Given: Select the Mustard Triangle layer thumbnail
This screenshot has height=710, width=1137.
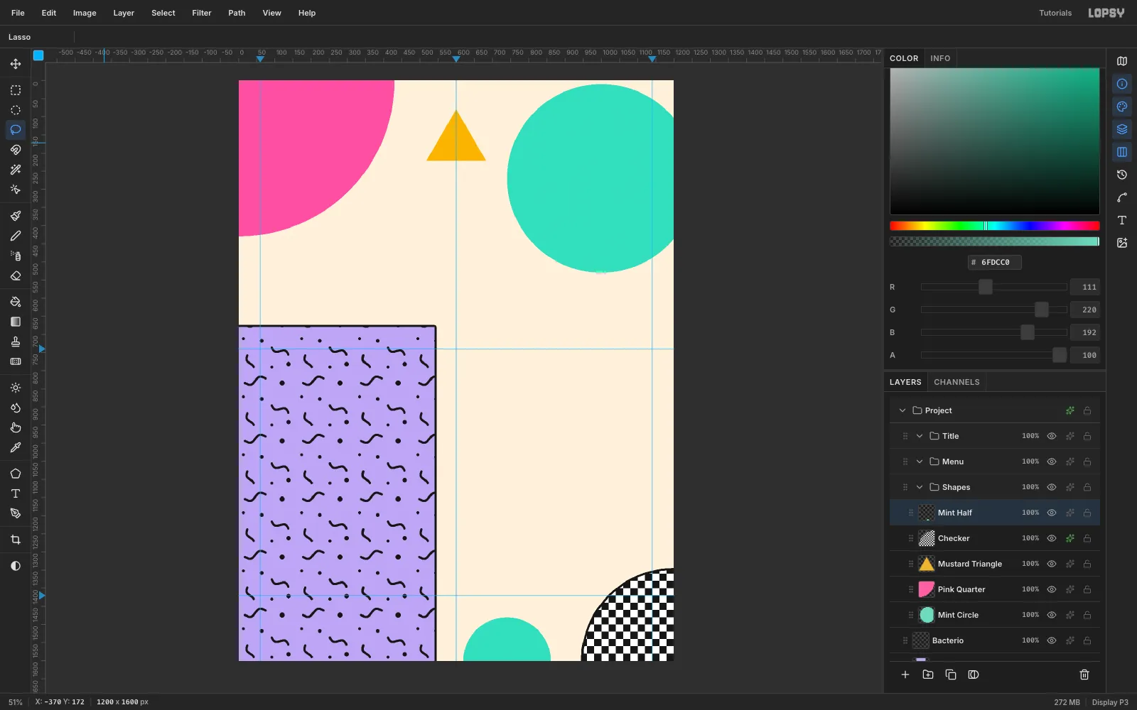Looking at the screenshot, I should click(x=927, y=564).
